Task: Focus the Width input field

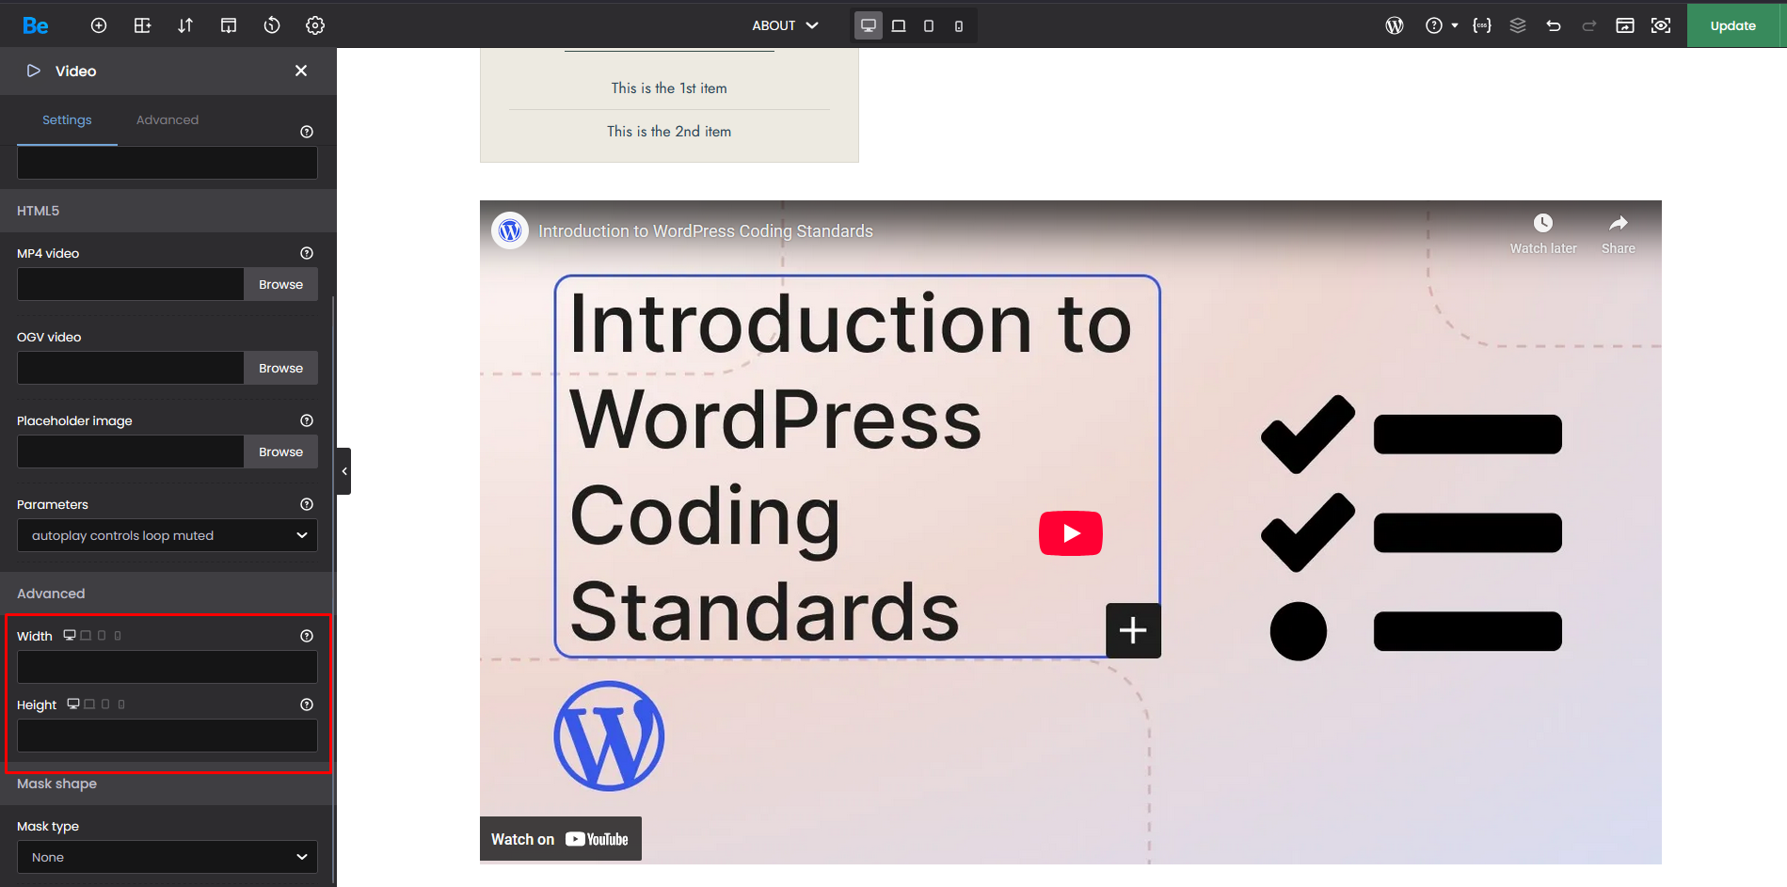Action: point(168,667)
